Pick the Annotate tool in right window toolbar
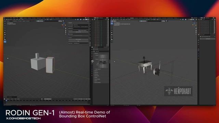Viewport: 219px width, 123px height. coord(112,37)
